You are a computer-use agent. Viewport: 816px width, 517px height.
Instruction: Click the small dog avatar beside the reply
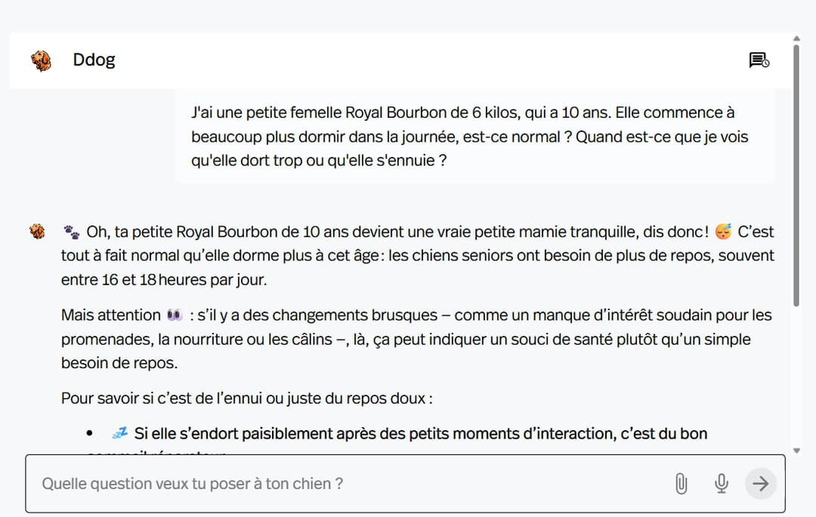pyautogui.click(x=37, y=232)
